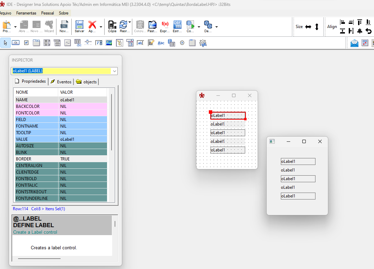Expand the dropdown arrow beside the Ap... button
The image size is (374, 269).
101,27
